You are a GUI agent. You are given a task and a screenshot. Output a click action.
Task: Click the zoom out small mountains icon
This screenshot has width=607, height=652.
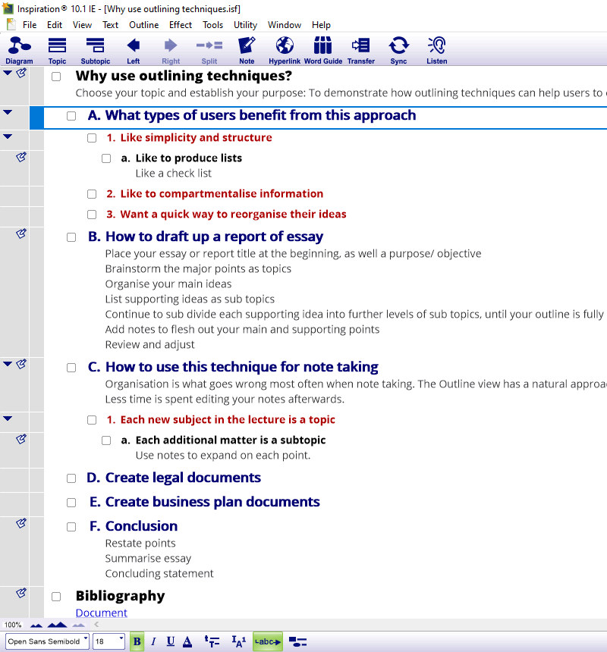[36, 625]
